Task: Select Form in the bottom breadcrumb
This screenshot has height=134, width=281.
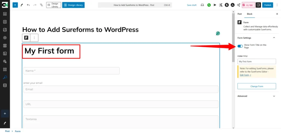Action: pyautogui.click(x=18, y=131)
